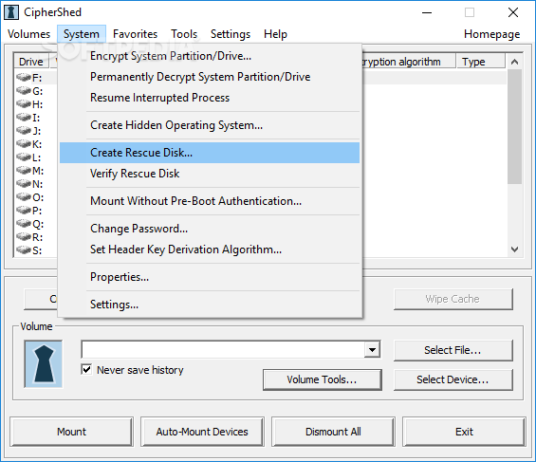The image size is (536, 462).
Task: Click the drive icon next to L:
Action: click(x=24, y=157)
